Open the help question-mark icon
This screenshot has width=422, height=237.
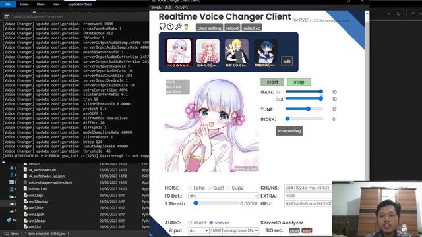tap(170, 26)
